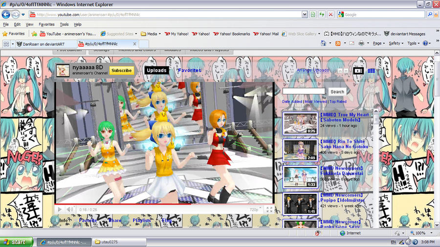440x247 pixels.
Task: Open Suggested Sites dropdown
Action: 119,34
